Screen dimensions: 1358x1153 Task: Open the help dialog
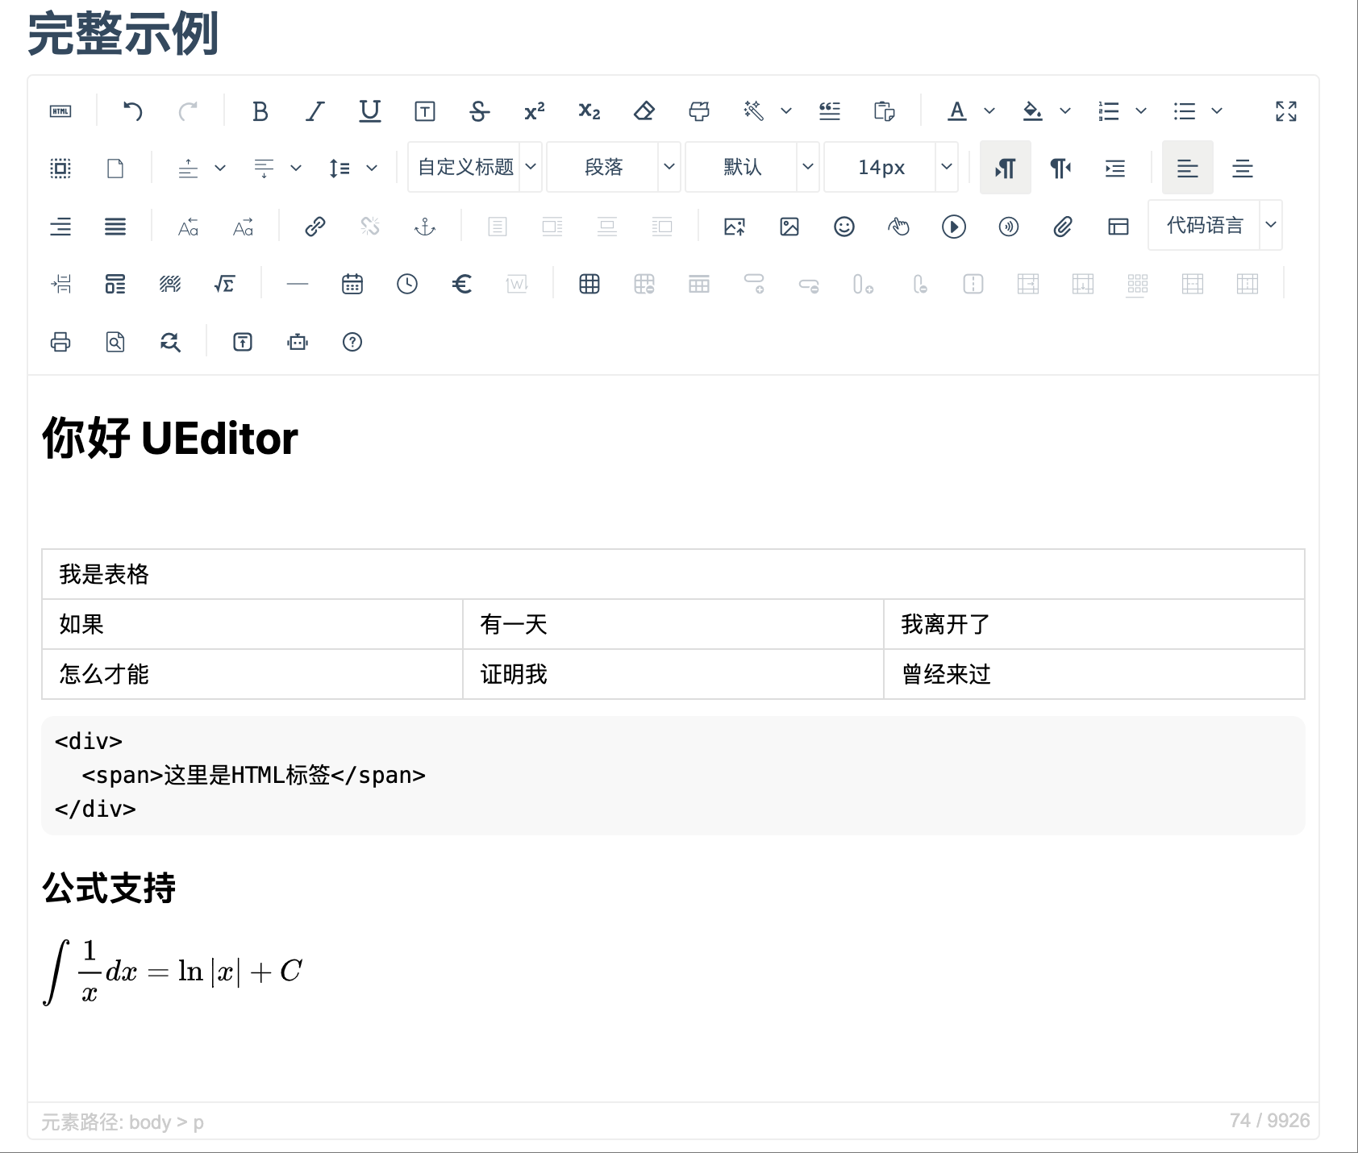(352, 342)
